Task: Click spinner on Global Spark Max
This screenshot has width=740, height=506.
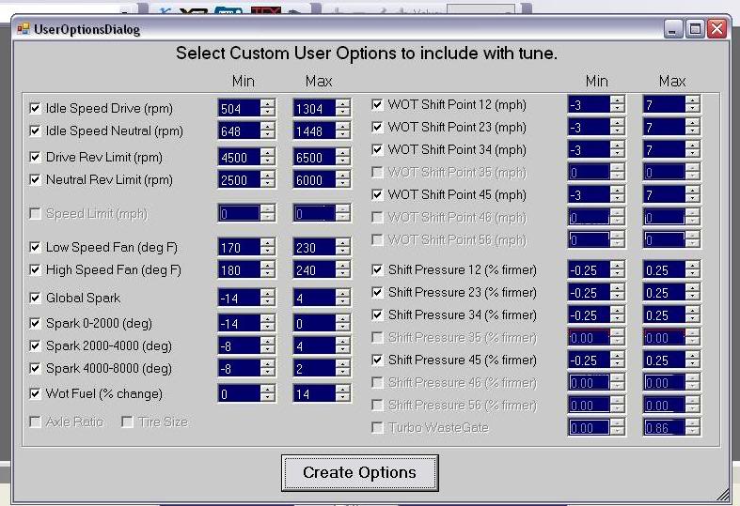Action: (x=343, y=299)
